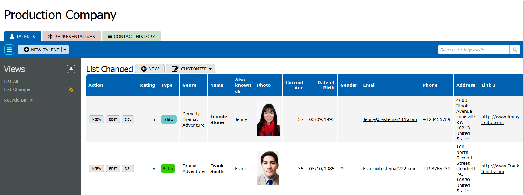Click the New button next to List Changed
This screenshot has height=195, width=524.
[150, 69]
